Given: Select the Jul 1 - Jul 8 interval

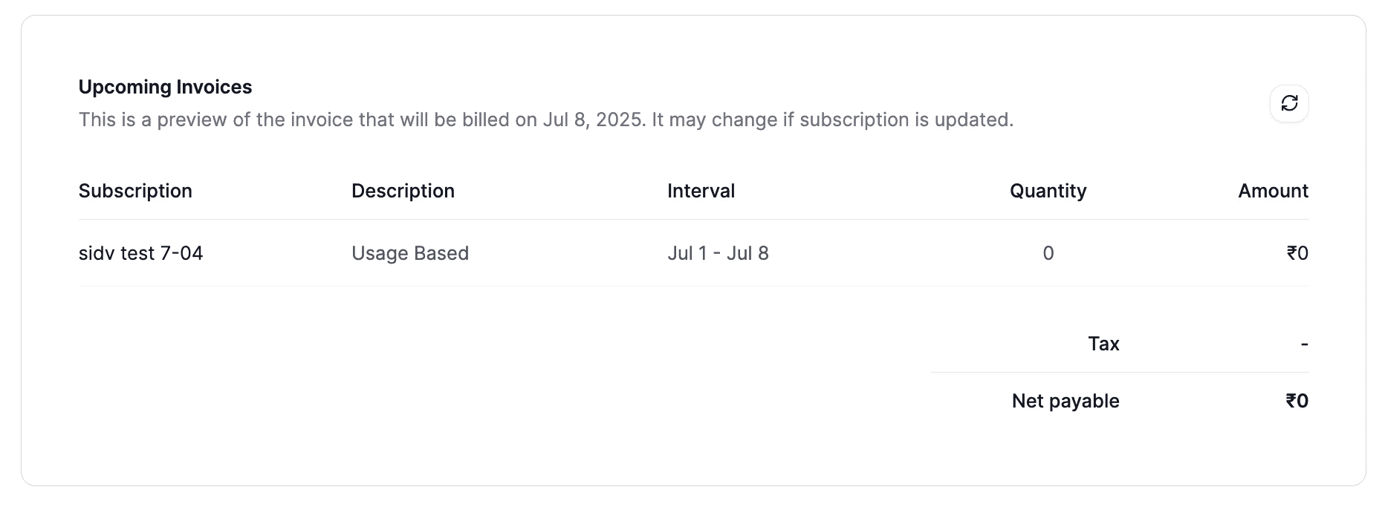Looking at the screenshot, I should [718, 253].
